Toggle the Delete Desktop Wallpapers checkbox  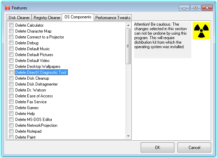tap(11, 67)
